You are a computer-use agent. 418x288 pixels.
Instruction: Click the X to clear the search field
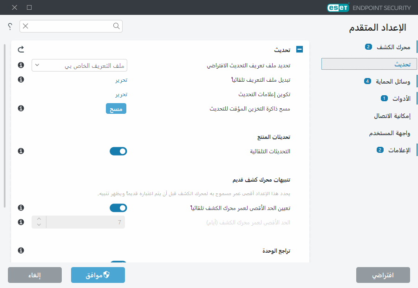pyautogui.click(x=26, y=26)
